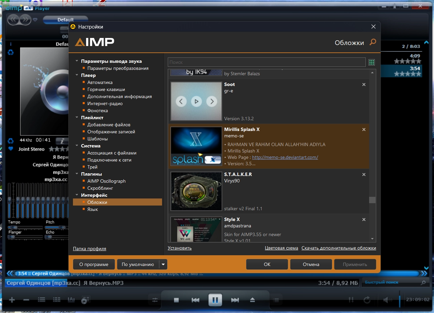Screen dimensions: 434x313
Task: Mute sound via the speaker icon
Action: 387,300
